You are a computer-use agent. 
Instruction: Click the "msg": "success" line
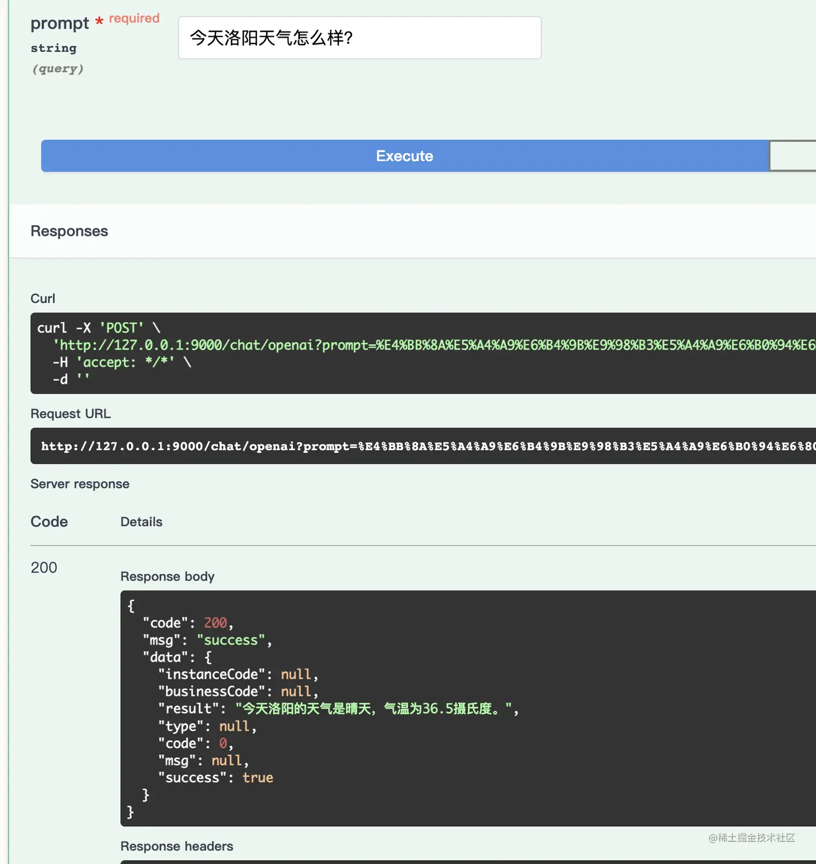(207, 640)
